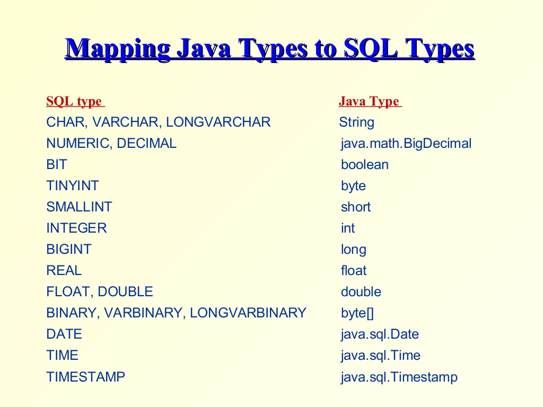The image size is (543, 407).
Task: Select the boolean Java type
Action: (365, 164)
